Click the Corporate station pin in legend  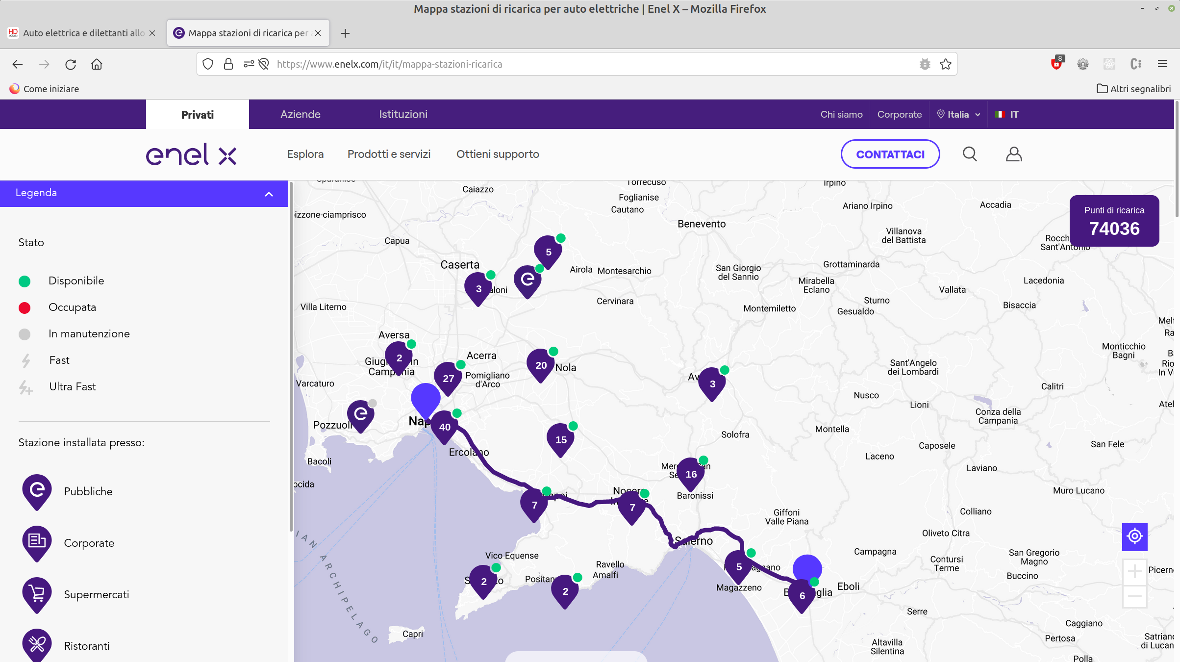[x=37, y=543]
